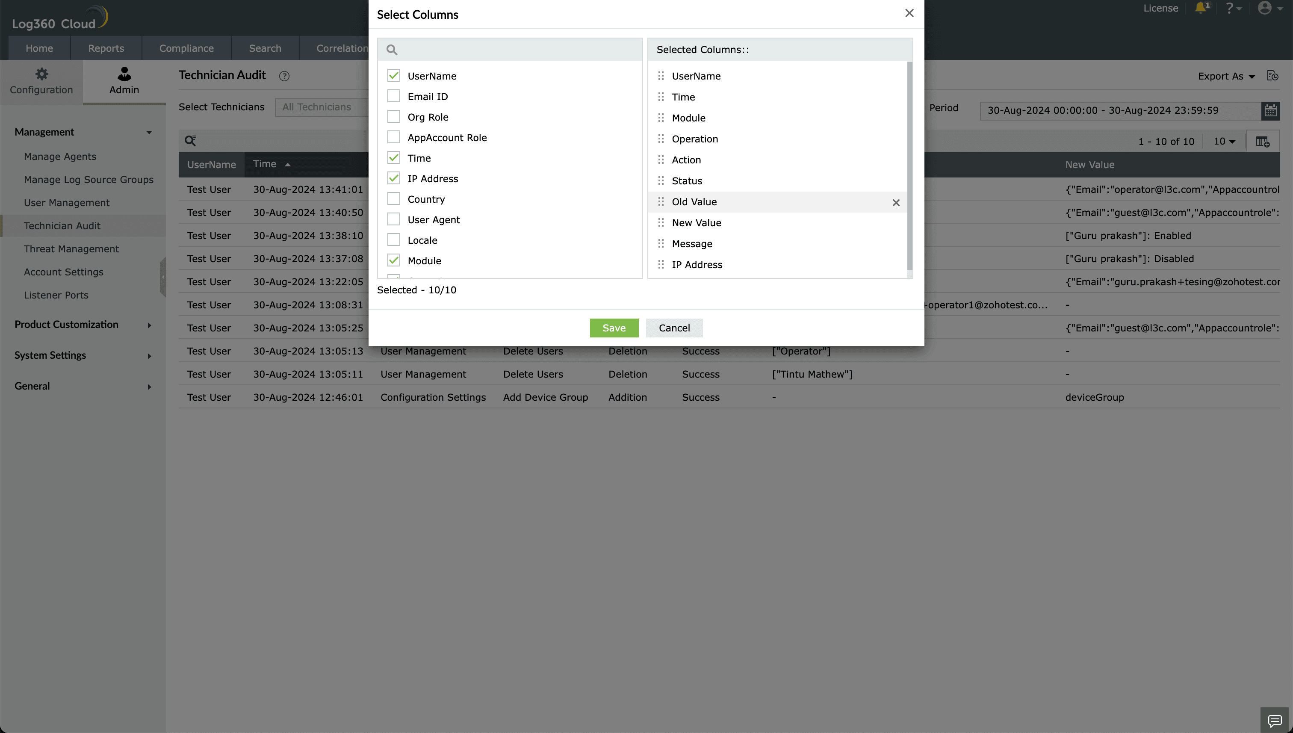Viewport: 1293px width, 733px height.
Task: Click the Cancel button in dialog
Action: pos(674,328)
